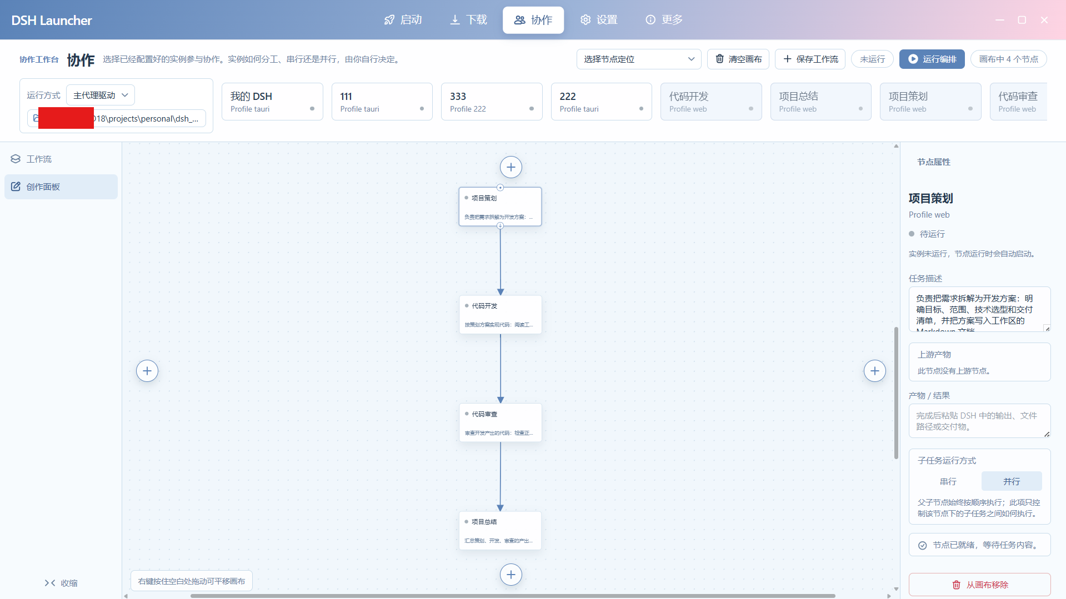
Task: Select the 项目策划 node on canvas
Action: (500, 207)
